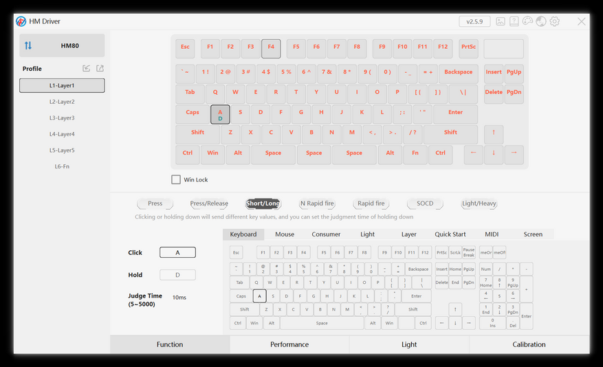Select the red Enter key on HM80 layout

pyautogui.click(x=456, y=115)
